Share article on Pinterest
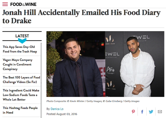 coord(133,112)
